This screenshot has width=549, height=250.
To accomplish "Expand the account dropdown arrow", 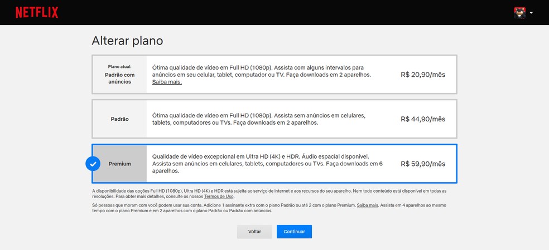I will (x=531, y=13).
